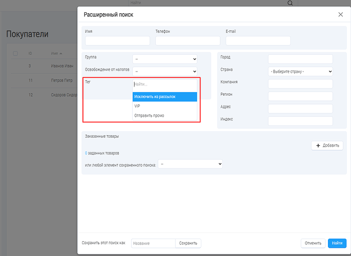Click the magnifier icon in top search bar
The height and width of the screenshot is (256, 351).
(290, 3)
